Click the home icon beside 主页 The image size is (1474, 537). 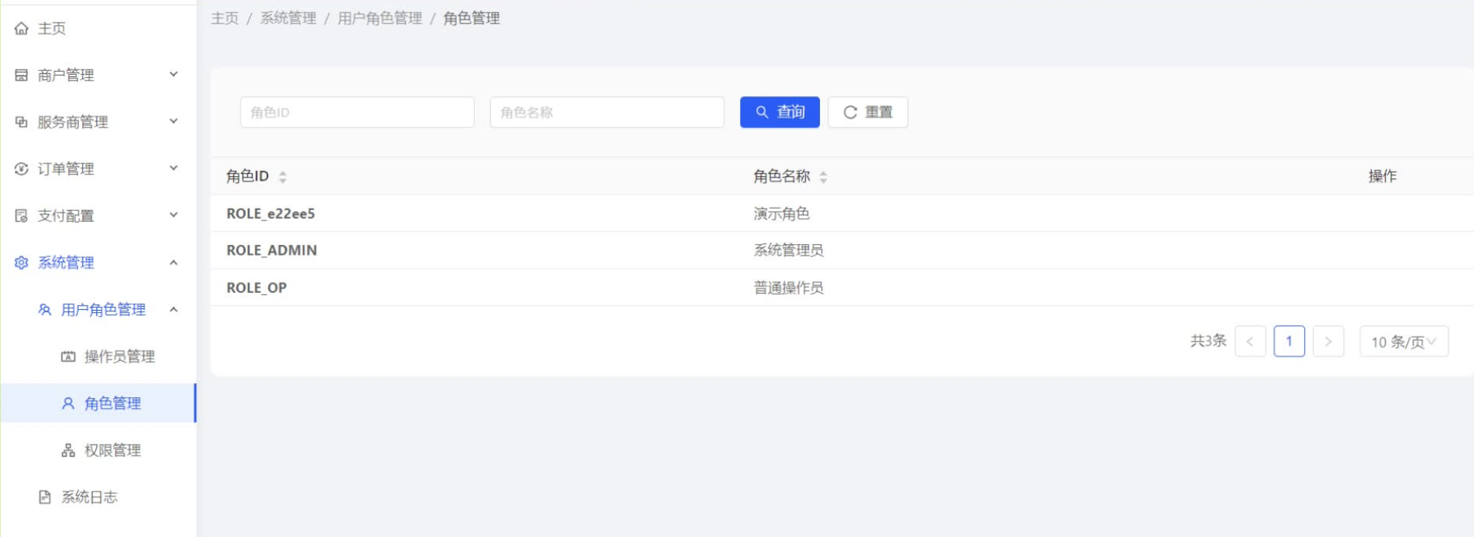(x=21, y=29)
